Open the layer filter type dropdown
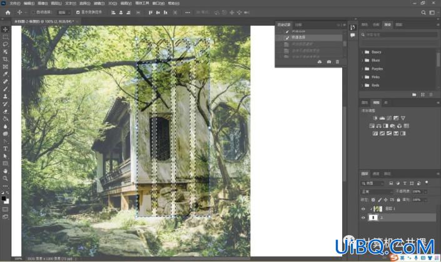The width and height of the screenshot is (441, 262). [373, 183]
